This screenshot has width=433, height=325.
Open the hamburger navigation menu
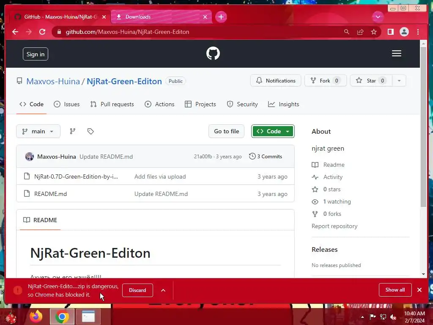397,53
